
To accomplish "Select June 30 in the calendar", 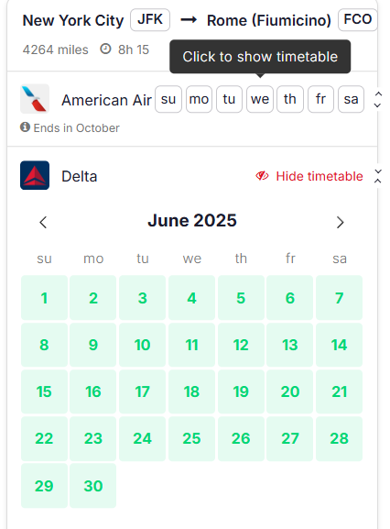I will coord(93,486).
